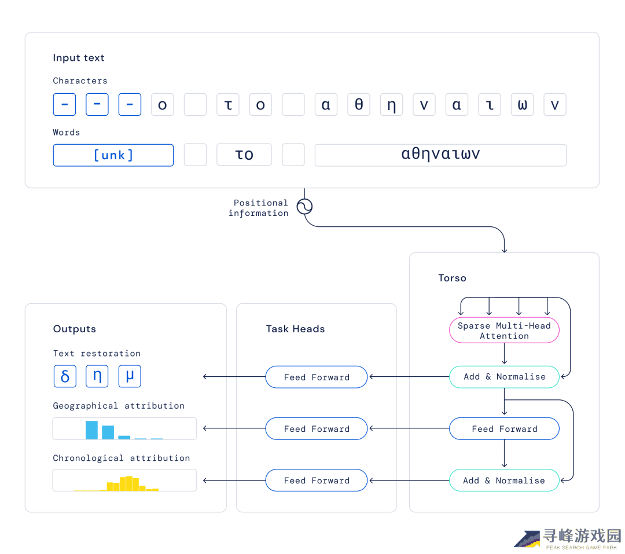
Task: Click Feed Forward head for Geographical attribution
Action: point(317,429)
